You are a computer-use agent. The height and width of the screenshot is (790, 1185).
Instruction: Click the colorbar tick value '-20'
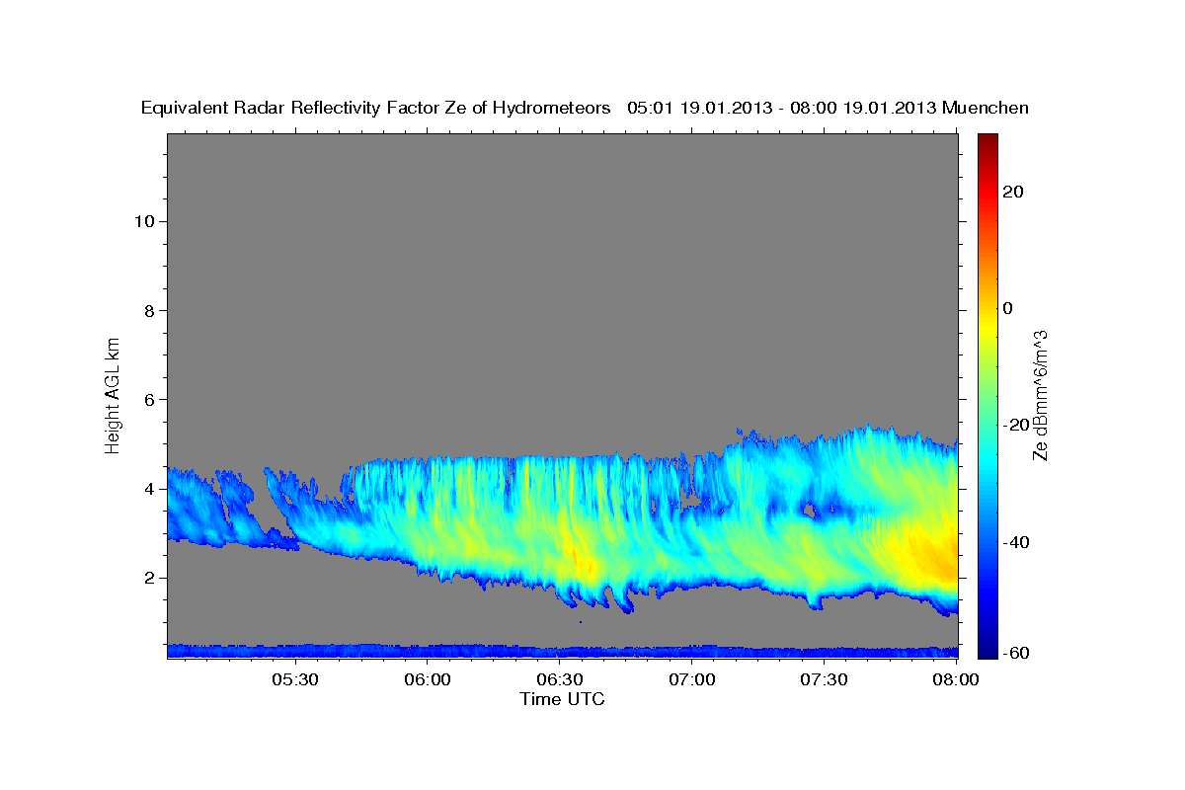[x=1016, y=425]
